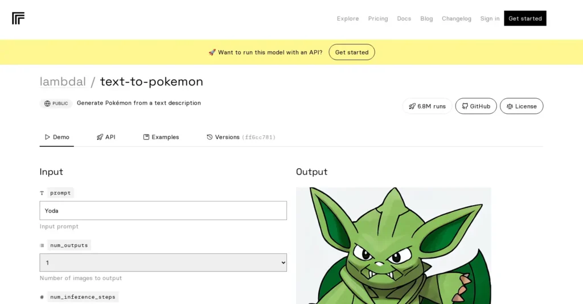Open GitHub repository via GitHub button

pos(476,106)
